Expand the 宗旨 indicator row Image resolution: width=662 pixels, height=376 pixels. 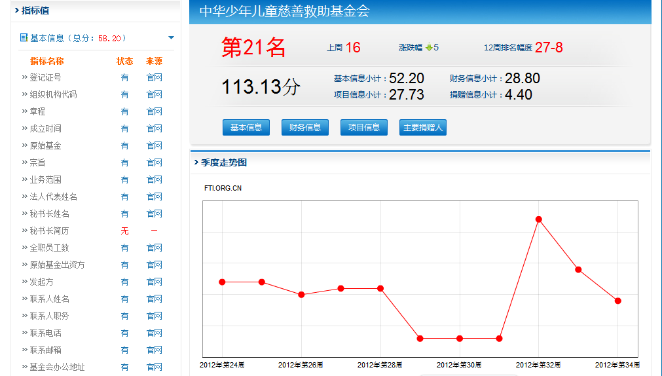33,162
